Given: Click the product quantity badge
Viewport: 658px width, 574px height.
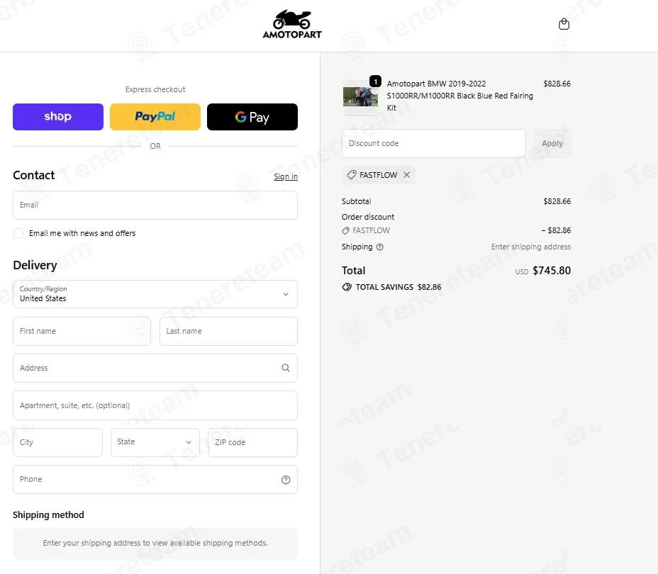Looking at the screenshot, I should tap(375, 81).
